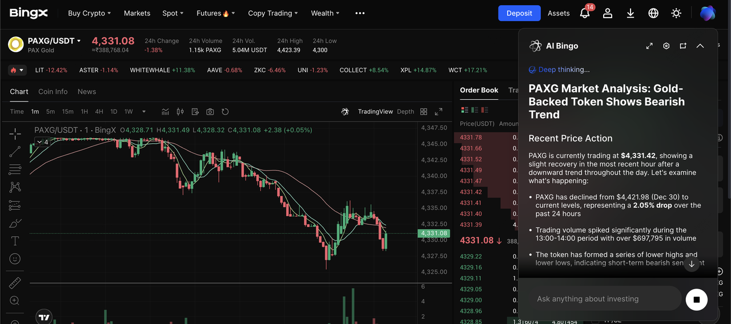Start a new AI Bingo chat
Screen dimensions: 731x324
tap(683, 46)
